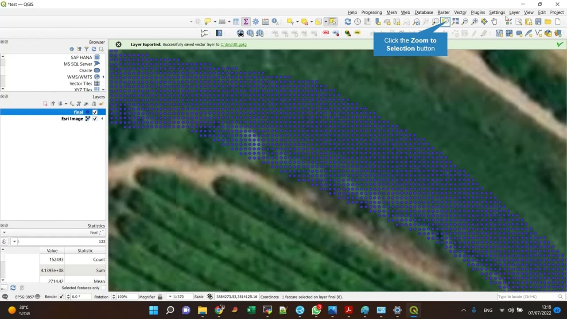
Task: Click the Save Project disk icon
Action: [x=538, y=21]
